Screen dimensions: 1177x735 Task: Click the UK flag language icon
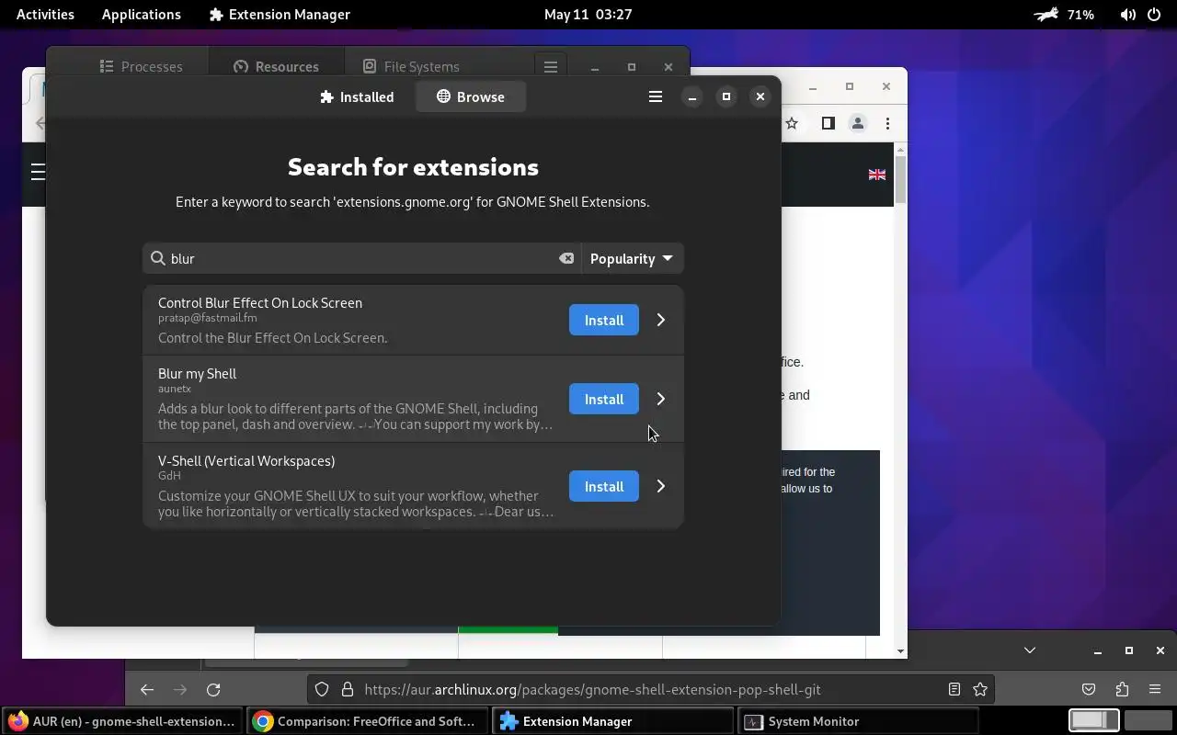coord(877,175)
